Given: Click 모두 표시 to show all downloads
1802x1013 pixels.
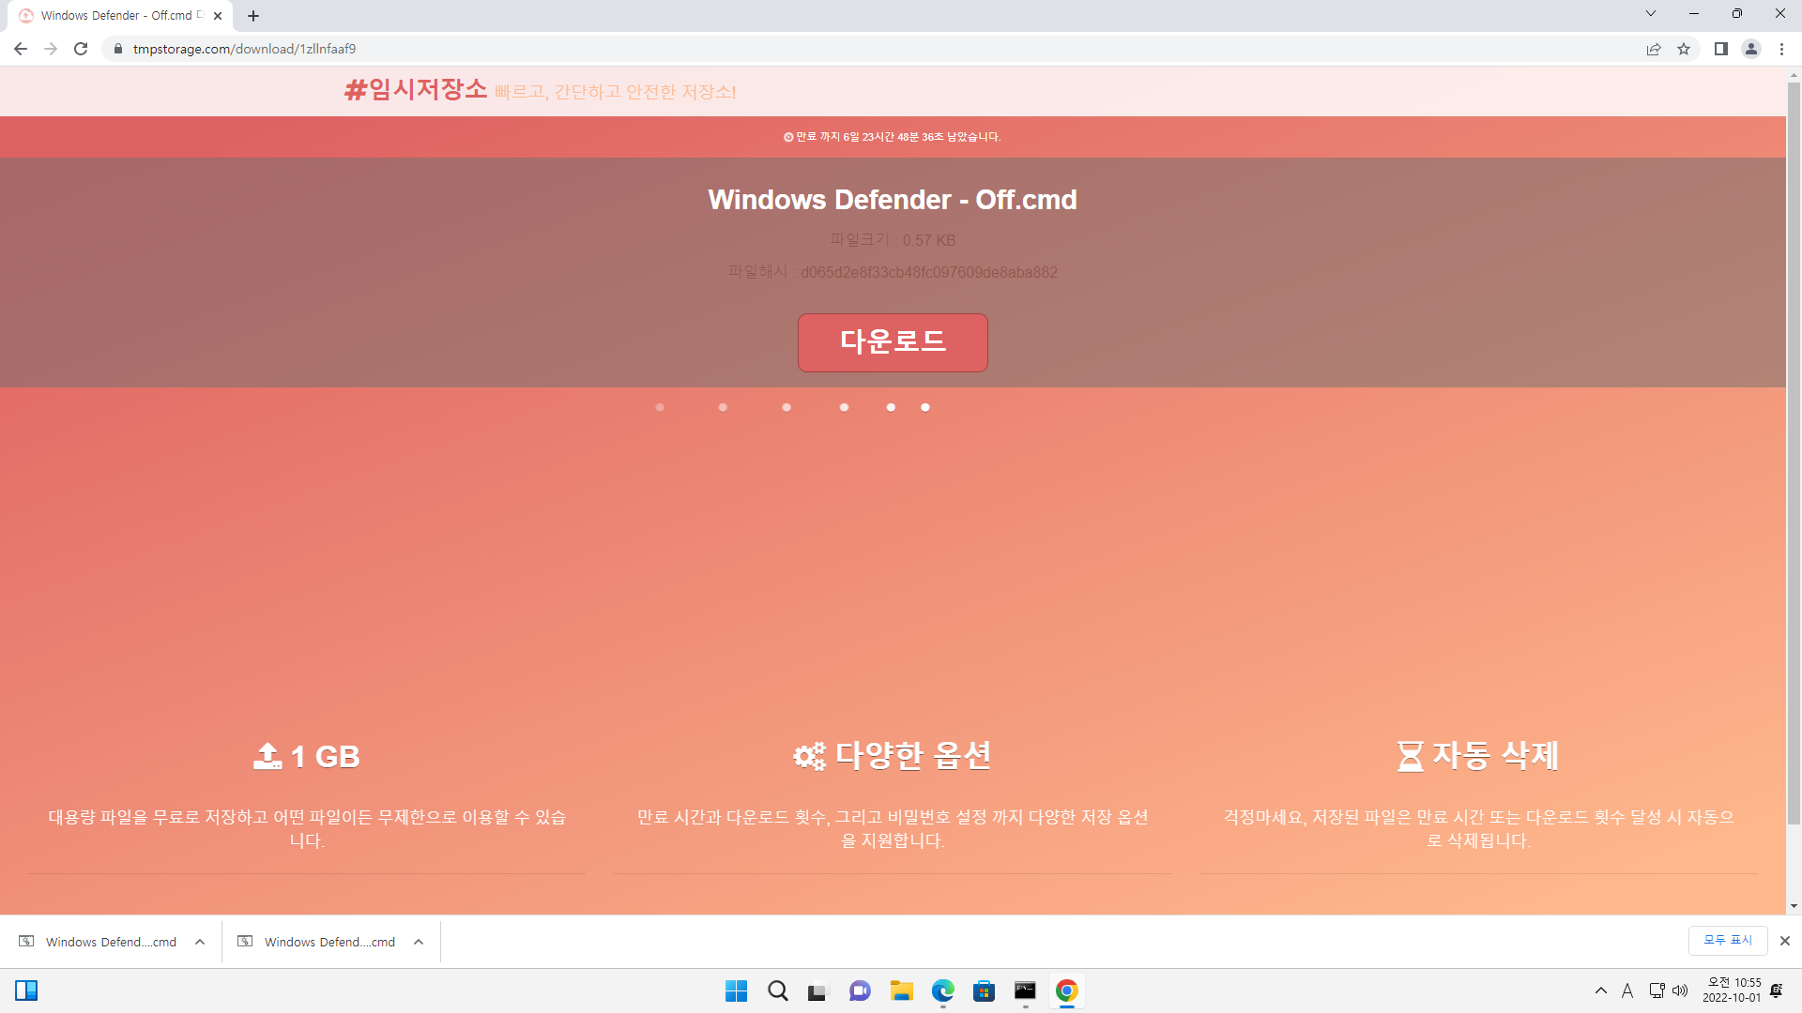Looking at the screenshot, I should (x=1728, y=940).
